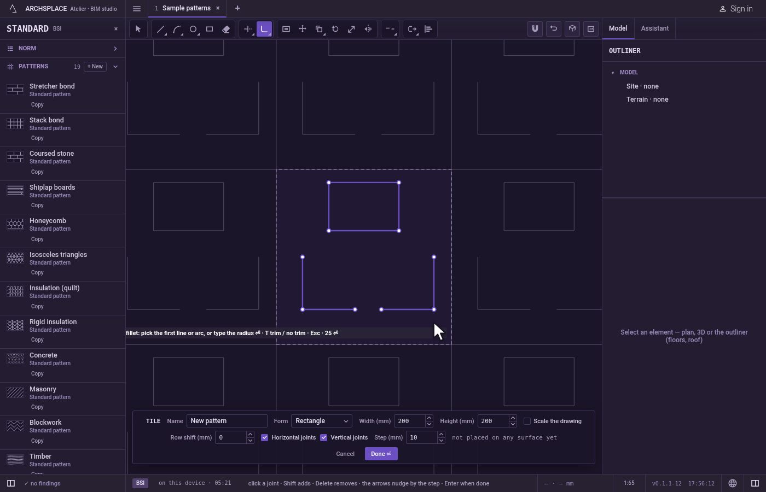Open the 3D cube view icon
Image resolution: width=766 pixels, height=492 pixels.
572,29
